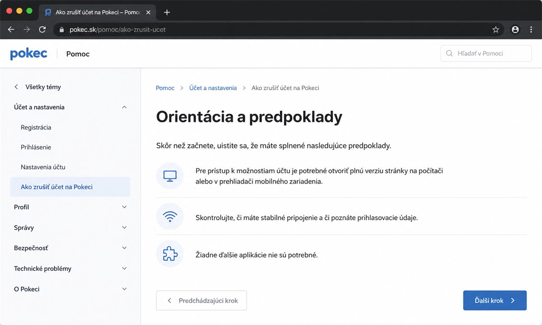Open the Prihlásenie help topic
542x325 pixels.
pyautogui.click(x=36, y=147)
